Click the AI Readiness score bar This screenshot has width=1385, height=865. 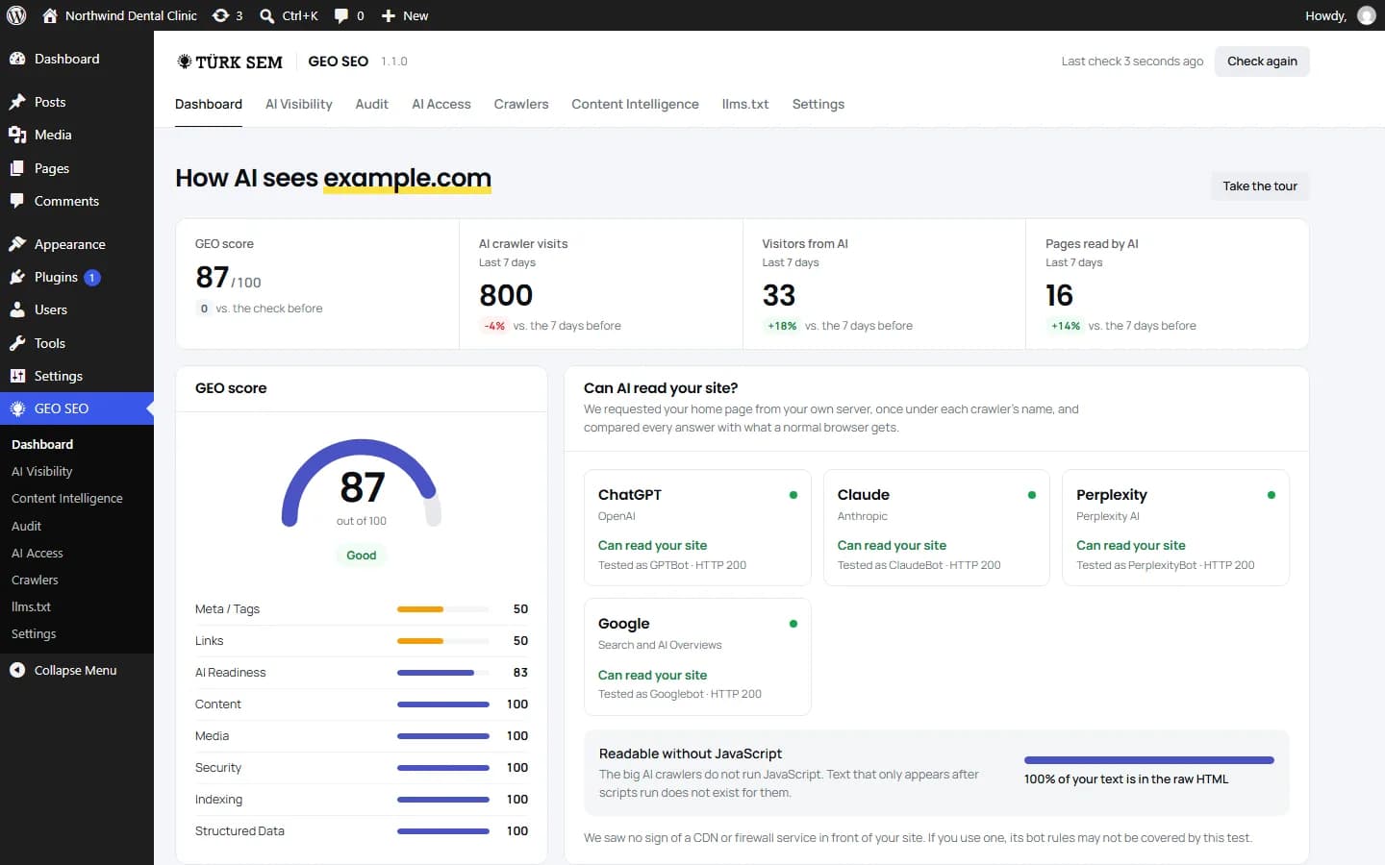pyautogui.click(x=443, y=673)
